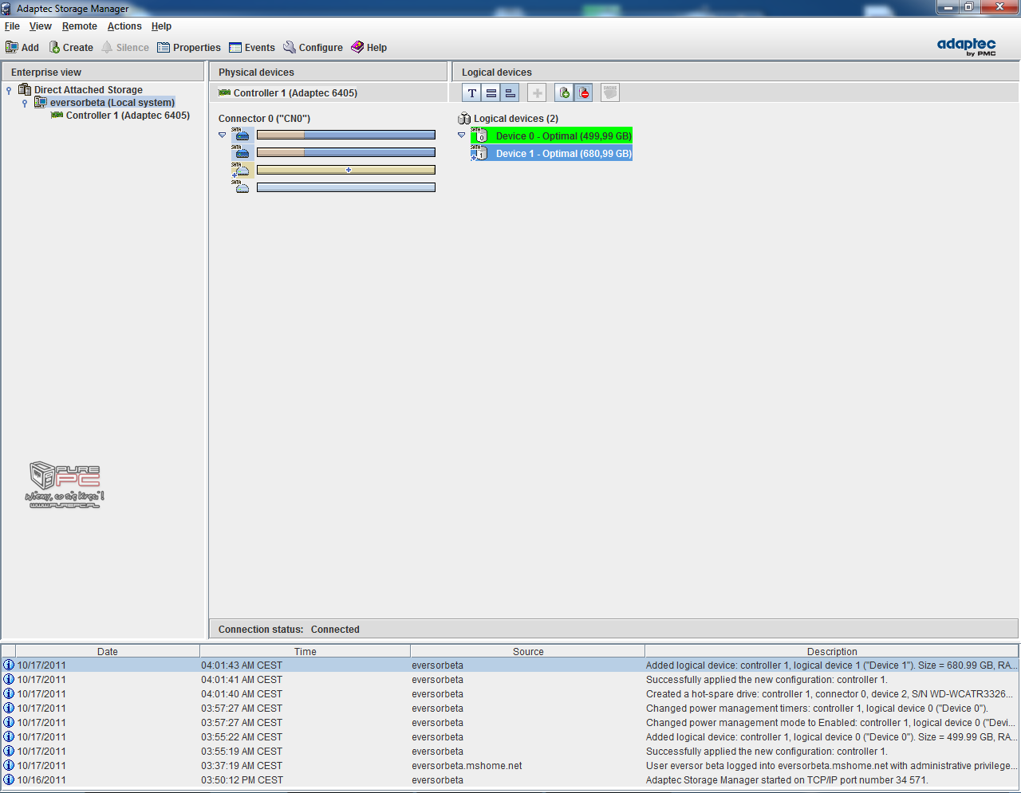
Task: Select the full size capacity view button
Action: click(x=491, y=93)
